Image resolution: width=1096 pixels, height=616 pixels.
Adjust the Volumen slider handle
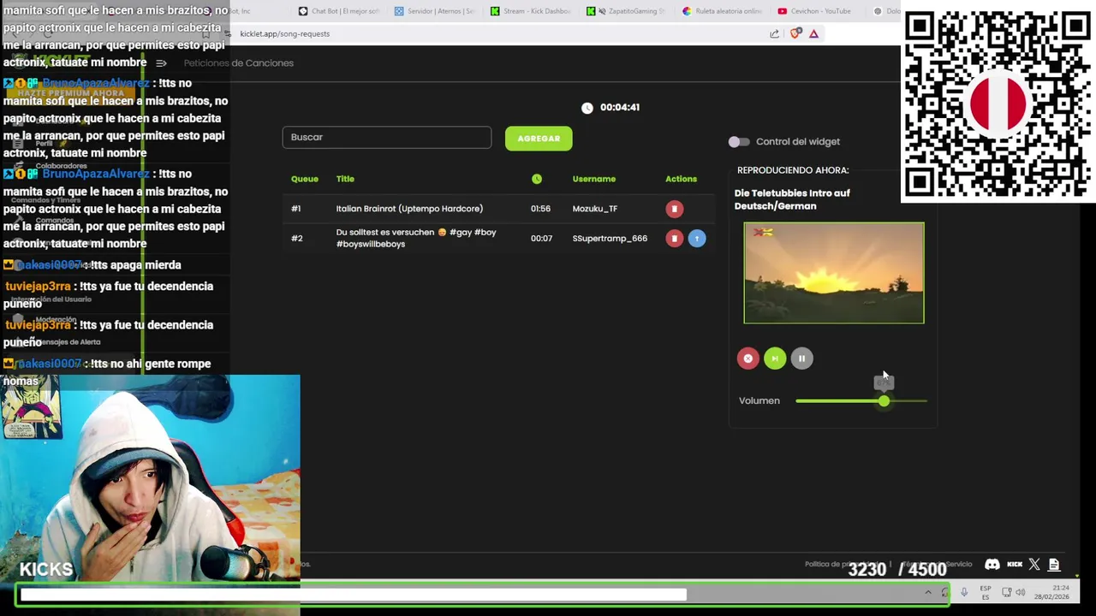[x=884, y=400]
